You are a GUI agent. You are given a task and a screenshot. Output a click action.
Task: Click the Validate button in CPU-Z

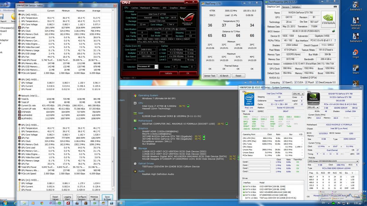point(168,73)
